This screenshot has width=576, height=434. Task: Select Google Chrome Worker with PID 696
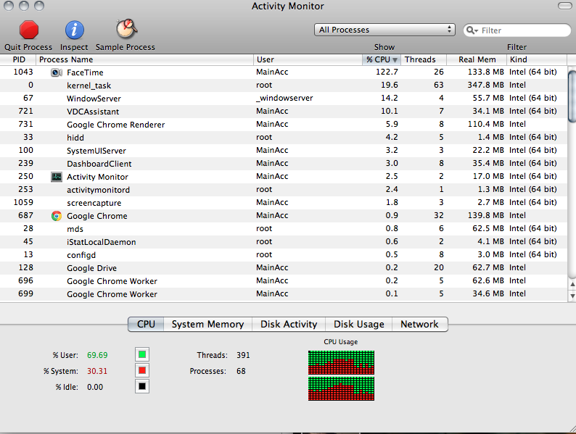(284, 280)
